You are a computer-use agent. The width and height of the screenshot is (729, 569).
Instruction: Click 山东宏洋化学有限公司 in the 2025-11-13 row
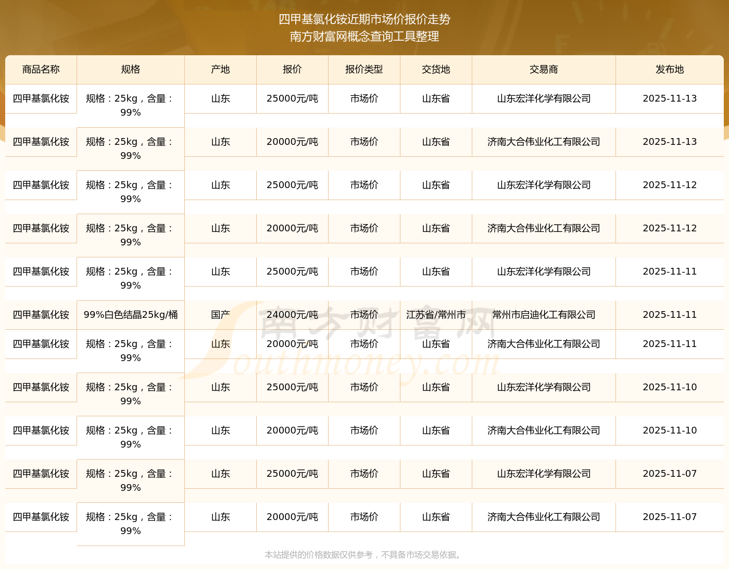click(x=544, y=98)
